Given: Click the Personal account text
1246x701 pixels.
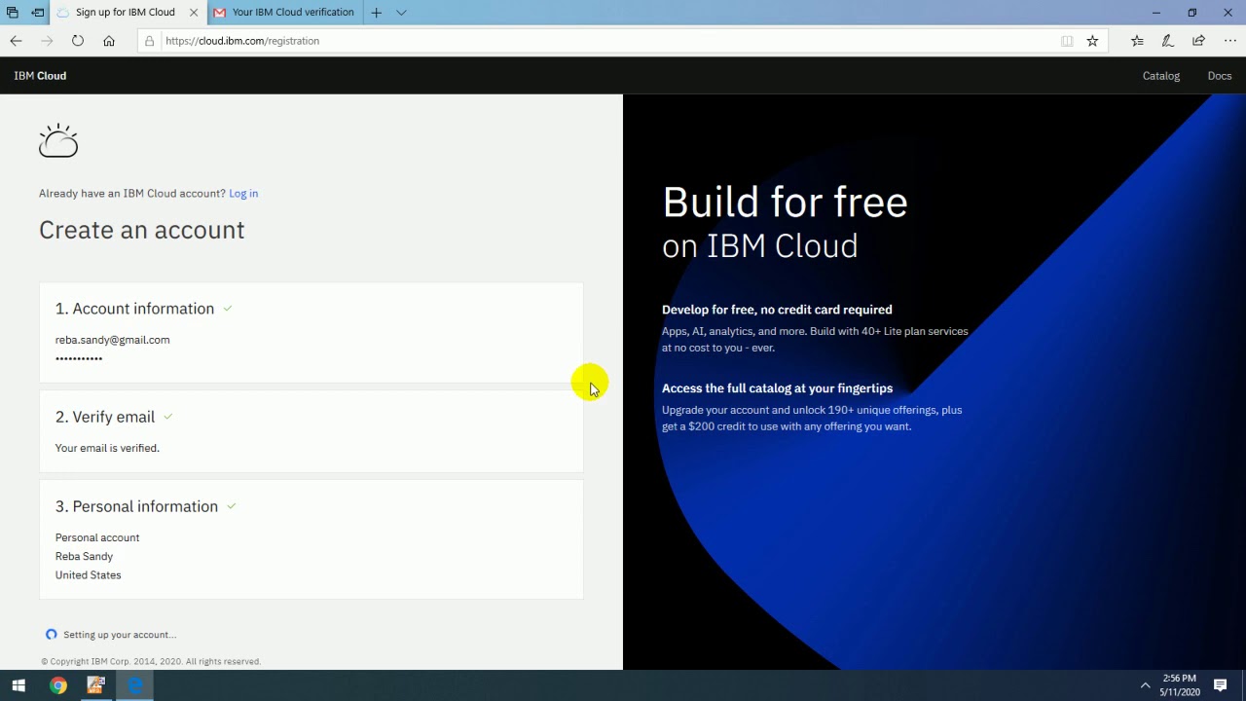Looking at the screenshot, I should coord(97,537).
